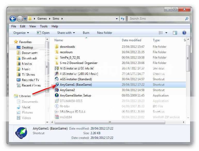Toggle the preview pane icon
Screen dimensions: 199x151
pyautogui.click(x=175, y=33)
